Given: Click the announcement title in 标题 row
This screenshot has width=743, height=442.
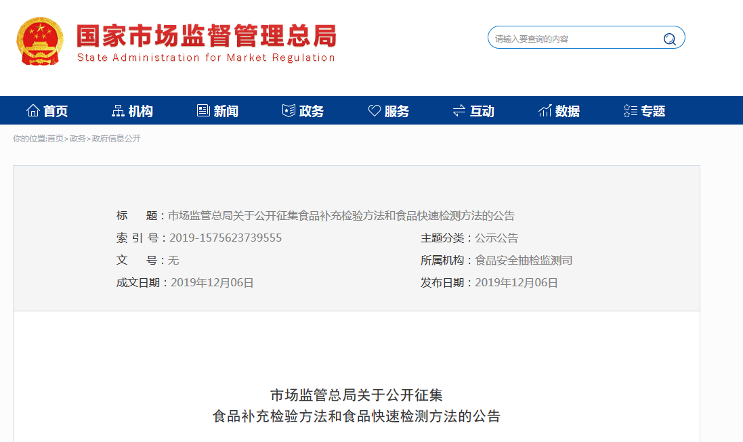Looking at the screenshot, I should [341, 215].
